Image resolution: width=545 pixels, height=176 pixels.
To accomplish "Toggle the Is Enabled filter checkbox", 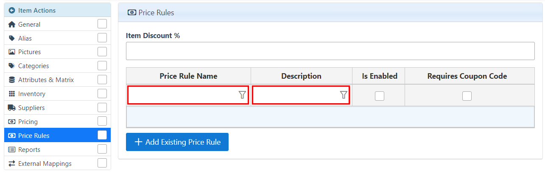I will point(380,96).
